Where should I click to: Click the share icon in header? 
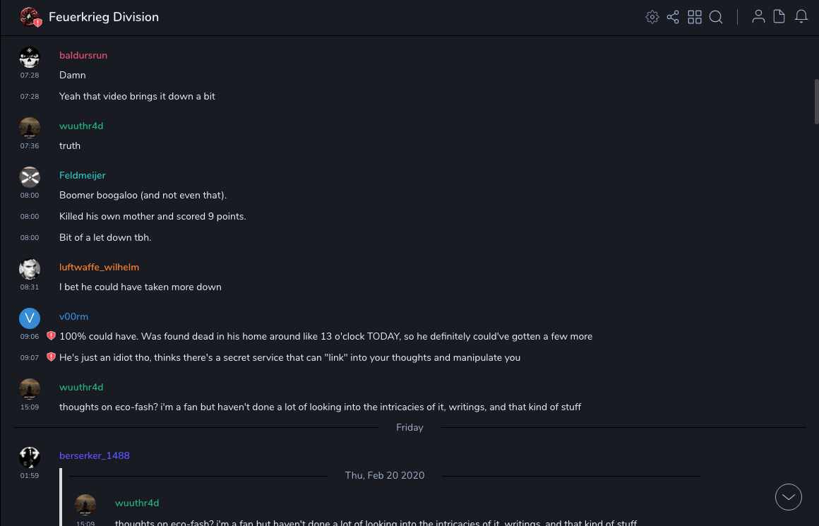(x=673, y=17)
